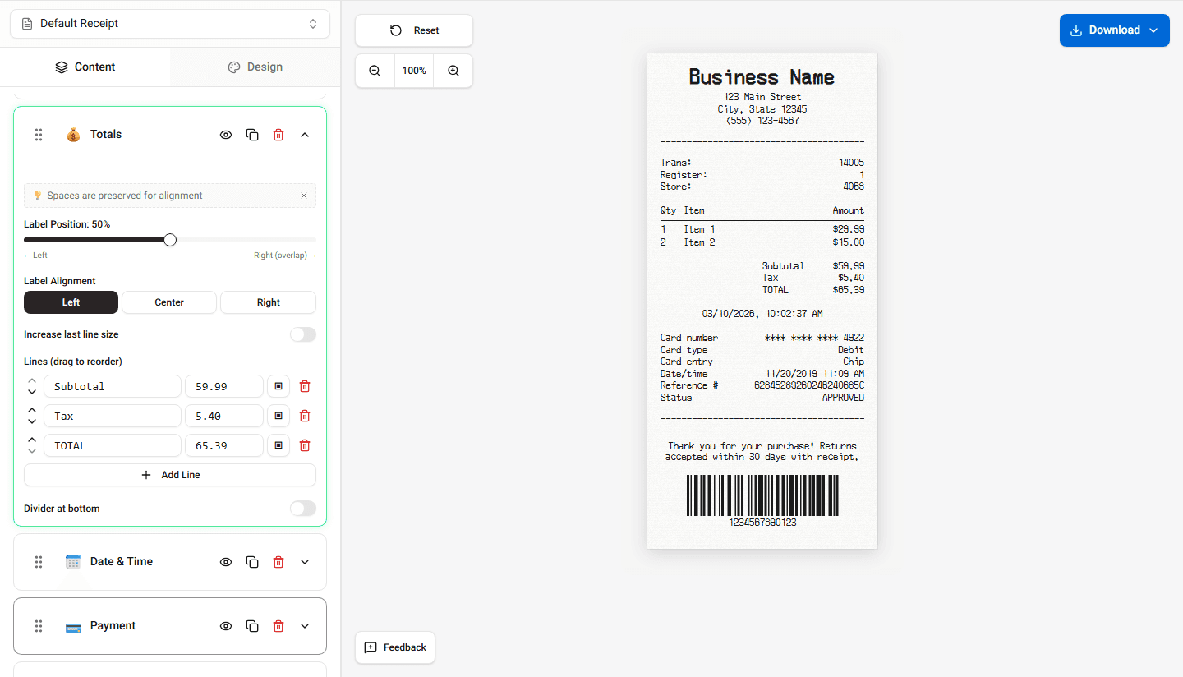Image resolution: width=1183 pixels, height=677 pixels.
Task: Hide the Totals section using its eye icon
Action: [226, 134]
